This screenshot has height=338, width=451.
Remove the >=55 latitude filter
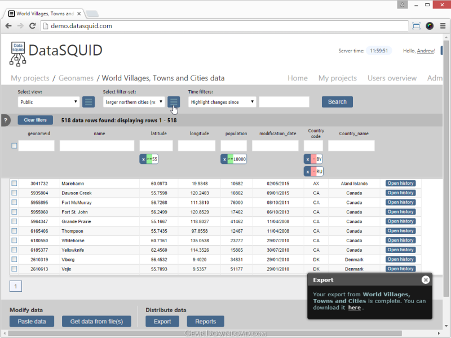coord(143,159)
